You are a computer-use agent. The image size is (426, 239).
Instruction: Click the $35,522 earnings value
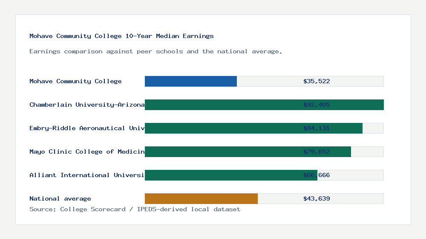point(317,81)
